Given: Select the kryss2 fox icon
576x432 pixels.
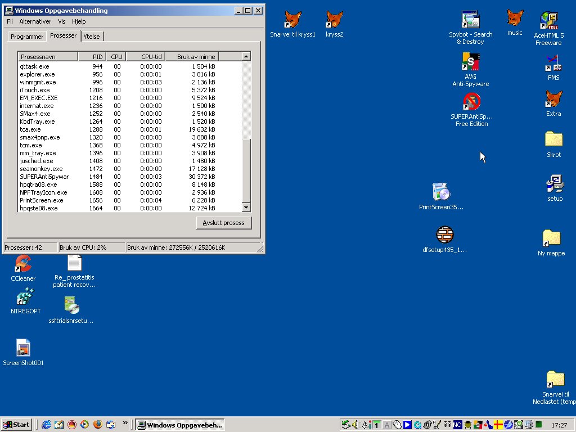Looking at the screenshot, I should pos(334,24).
